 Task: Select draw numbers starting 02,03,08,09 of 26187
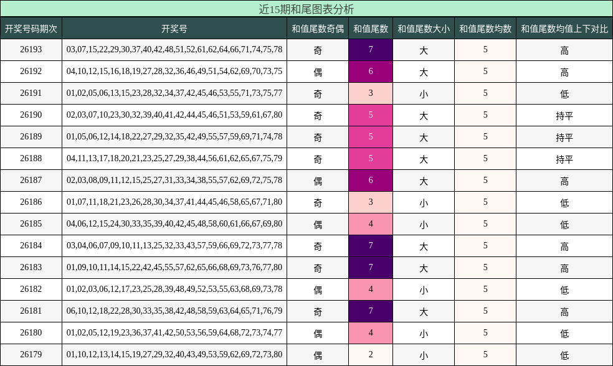(174, 181)
